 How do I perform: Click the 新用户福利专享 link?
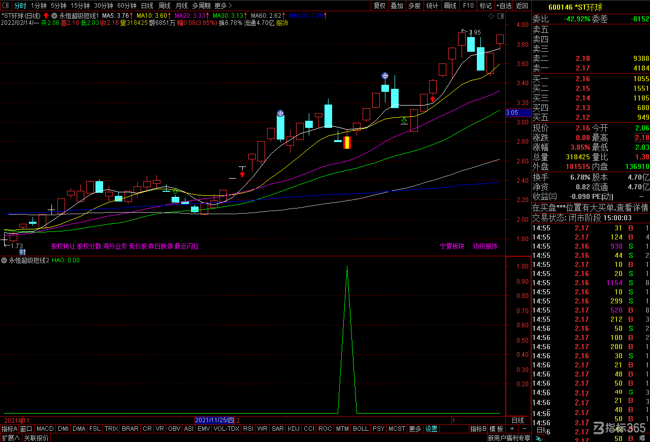click(508, 437)
